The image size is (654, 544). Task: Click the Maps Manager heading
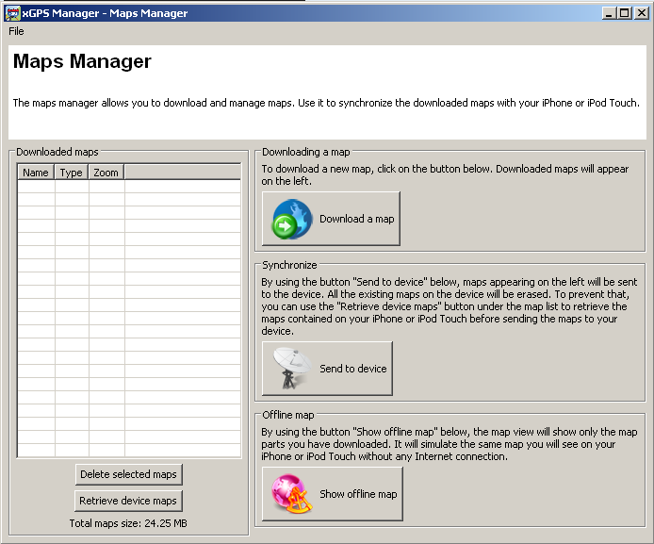82,61
